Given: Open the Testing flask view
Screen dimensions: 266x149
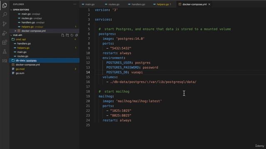Looking at the screenshot, I should (x=5, y=51).
